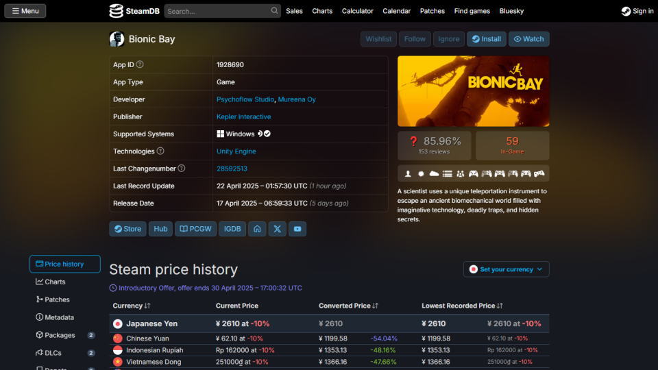The width and height of the screenshot is (658, 370).
Task: Sort table by Converted Price column
Action: click(348, 306)
